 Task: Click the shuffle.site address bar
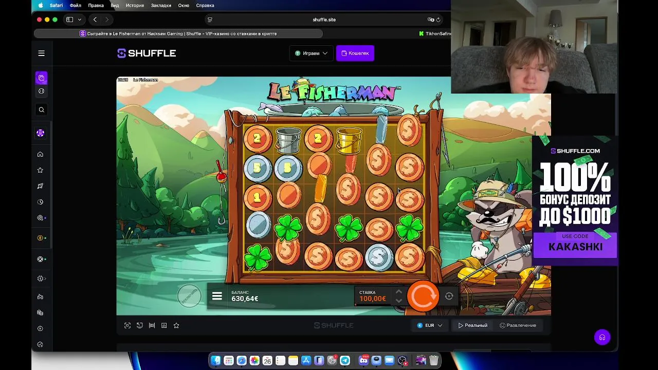(x=324, y=20)
